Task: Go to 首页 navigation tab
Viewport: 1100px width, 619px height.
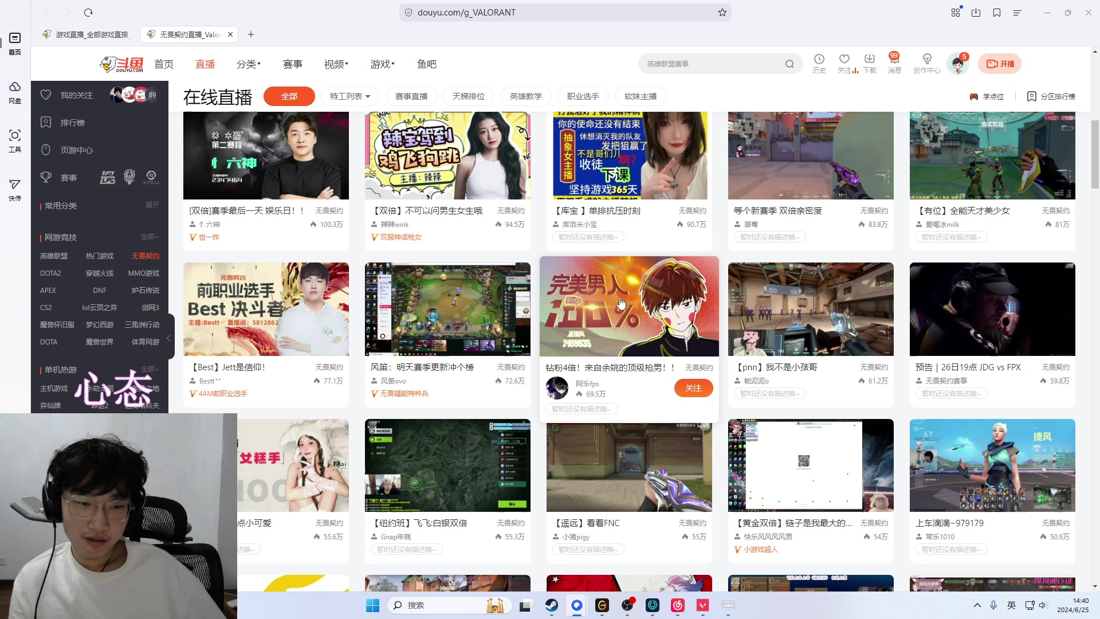Action: (x=164, y=64)
